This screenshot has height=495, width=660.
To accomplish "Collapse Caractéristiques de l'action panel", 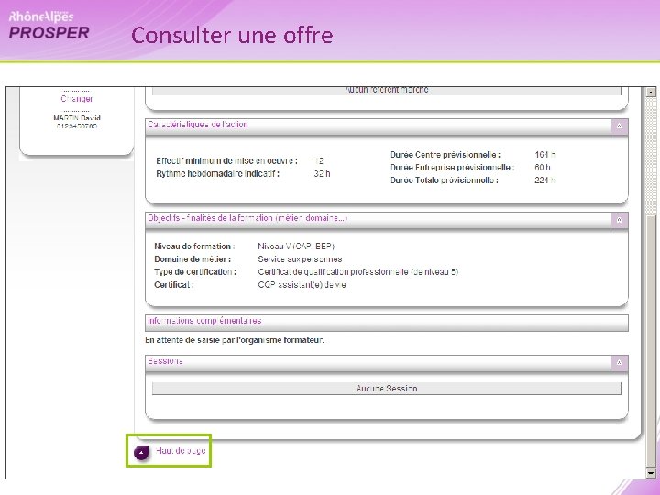I will click(619, 126).
